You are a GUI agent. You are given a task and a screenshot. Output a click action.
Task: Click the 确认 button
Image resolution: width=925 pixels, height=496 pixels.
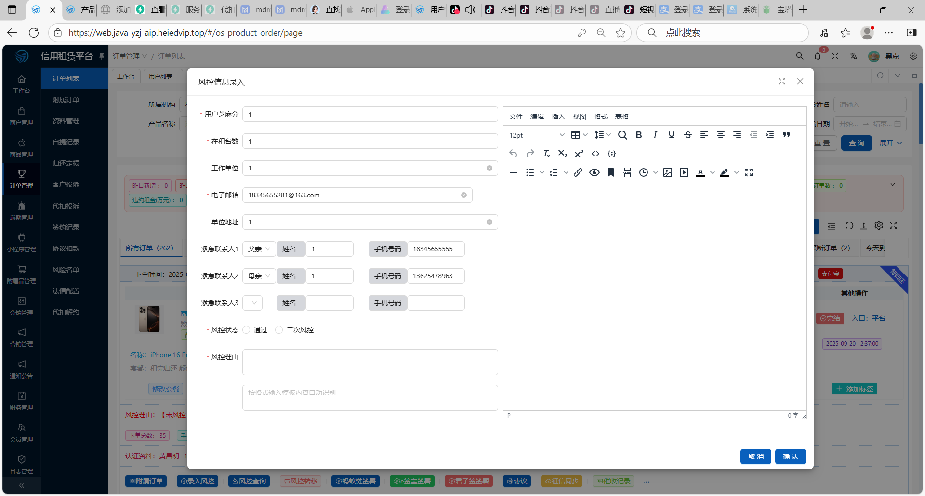point(790,457)
